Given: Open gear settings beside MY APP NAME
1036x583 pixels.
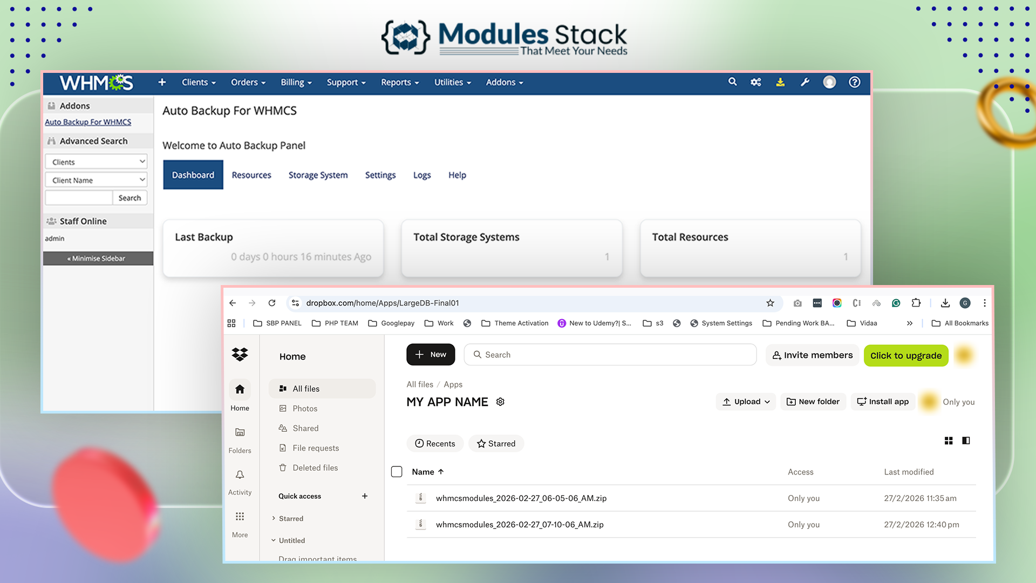Looking at the screenshot, I should [x=500, y=402].
